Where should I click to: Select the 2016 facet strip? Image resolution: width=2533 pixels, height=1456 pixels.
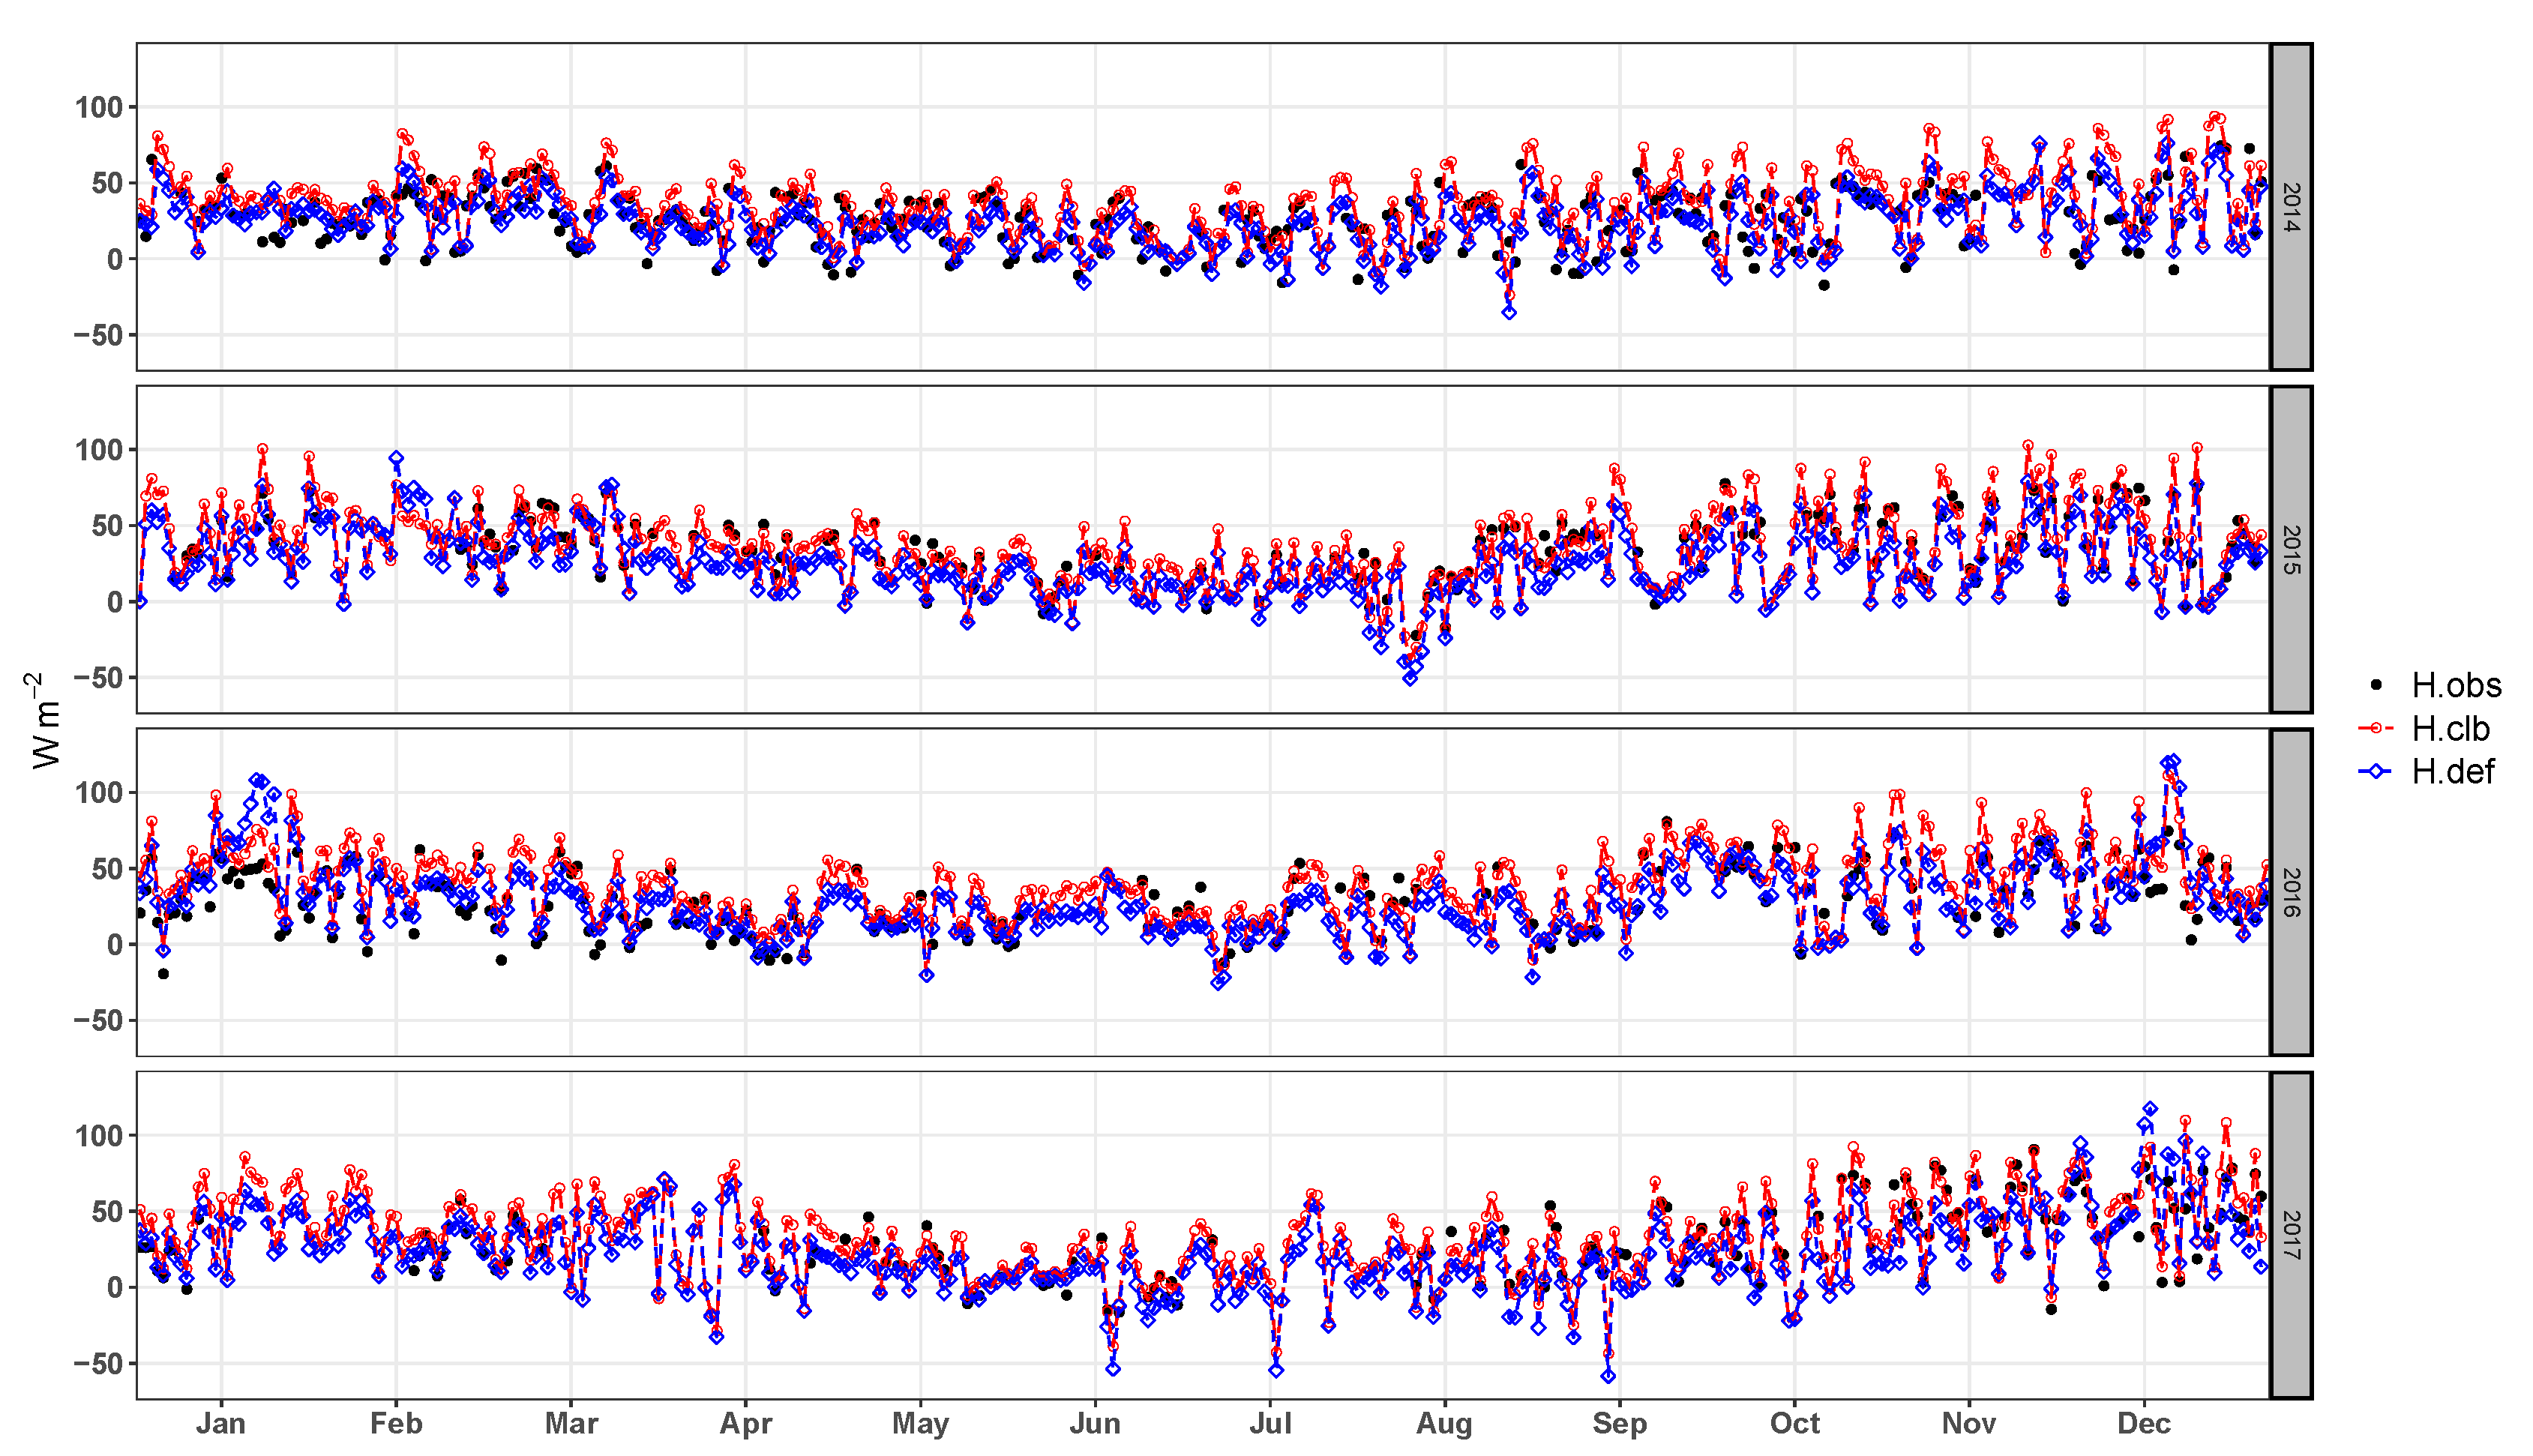click(x=2291, y=892)
